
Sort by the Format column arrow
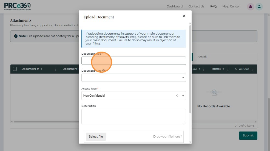point(223,69)
